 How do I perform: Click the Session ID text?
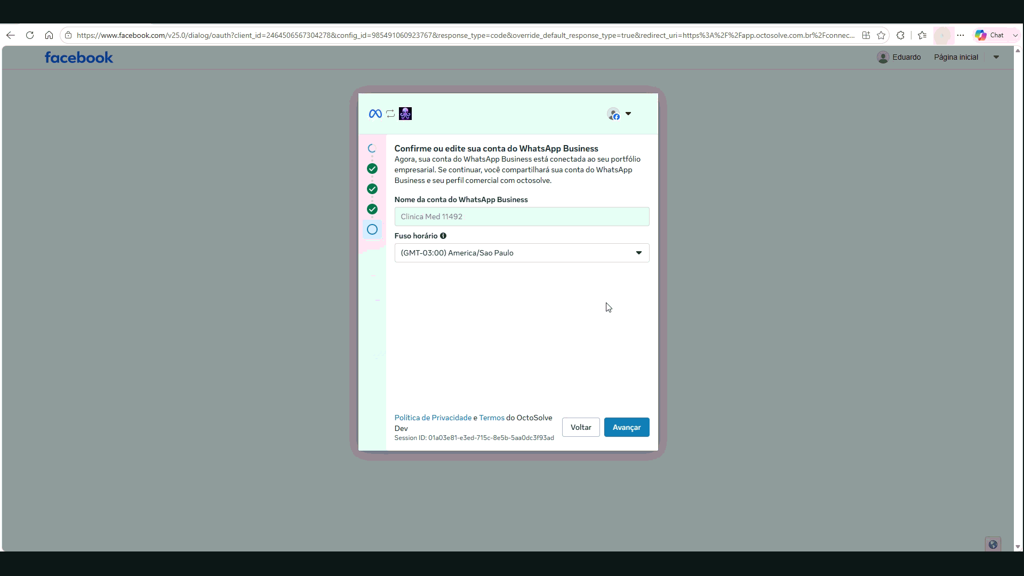coord(474,438)
